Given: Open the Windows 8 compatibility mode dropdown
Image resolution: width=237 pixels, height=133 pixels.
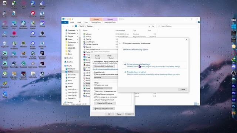Looking at the screenshot, I should tap(106, 78).
